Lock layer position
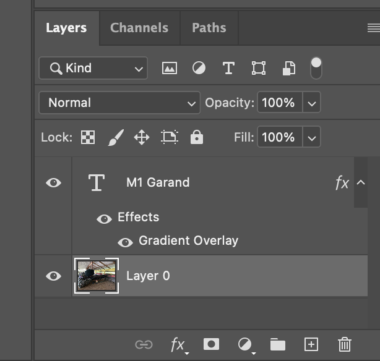Screen dimensions: 380x361 142,137
